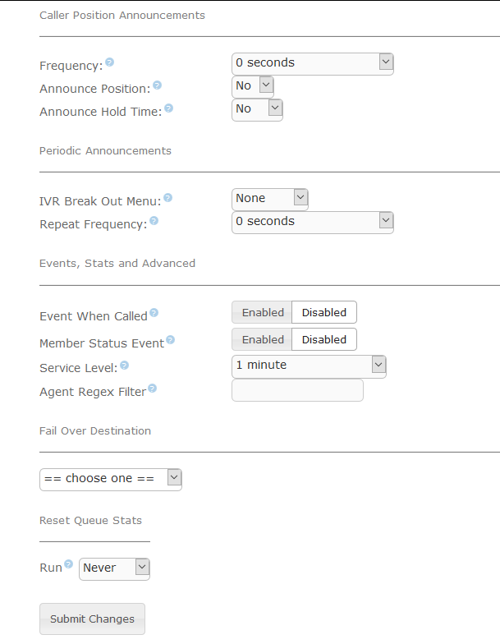Open the Service Level help tooltip
The height and width of the screenshot is (644, 500).
tap(125, 365)
